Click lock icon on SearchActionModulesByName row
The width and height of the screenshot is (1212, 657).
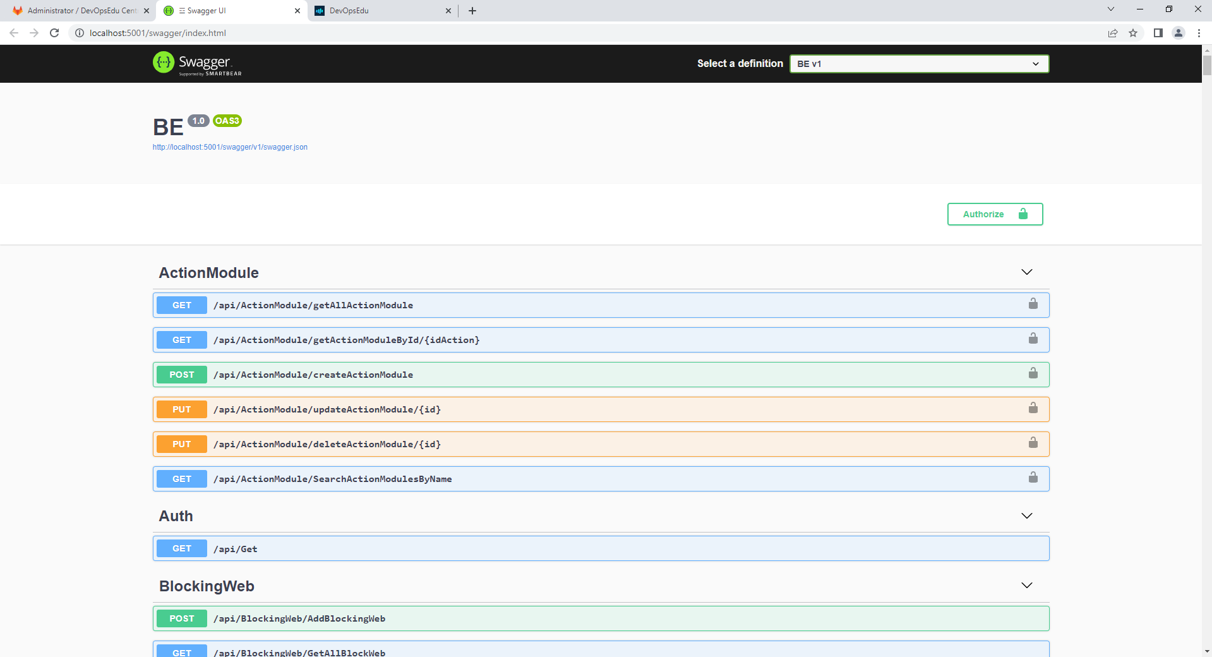(1033, 478)
